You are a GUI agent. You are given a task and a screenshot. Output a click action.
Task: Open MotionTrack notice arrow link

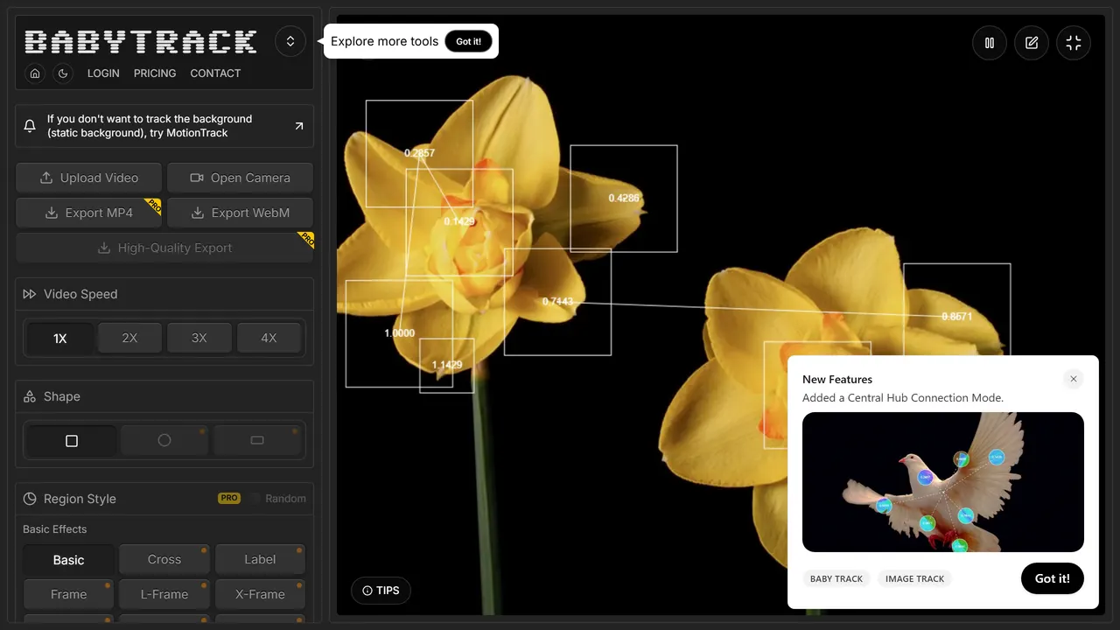click(299, 126)
